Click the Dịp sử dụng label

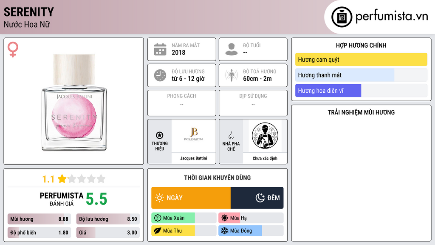(x=253, y=96)
